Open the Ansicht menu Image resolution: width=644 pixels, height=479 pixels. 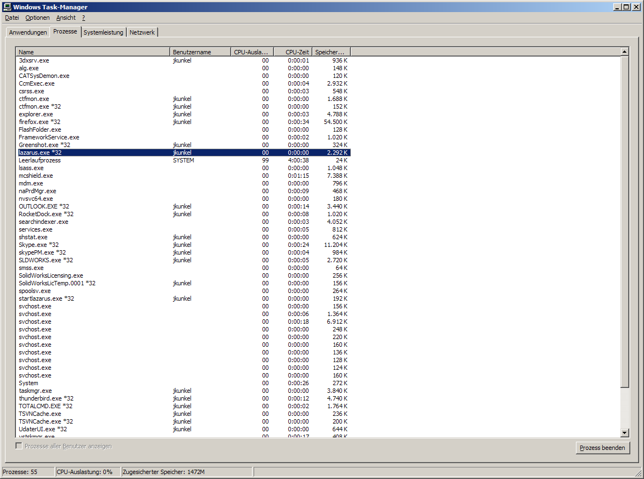(x=66, y=18)
